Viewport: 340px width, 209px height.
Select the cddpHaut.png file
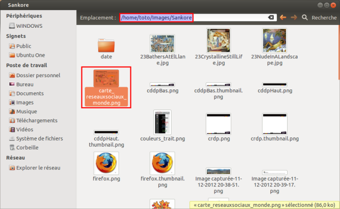coord(275,88)
